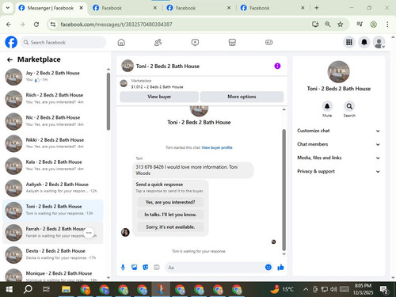Open the Chrome three-dot menu

[387, 25]
